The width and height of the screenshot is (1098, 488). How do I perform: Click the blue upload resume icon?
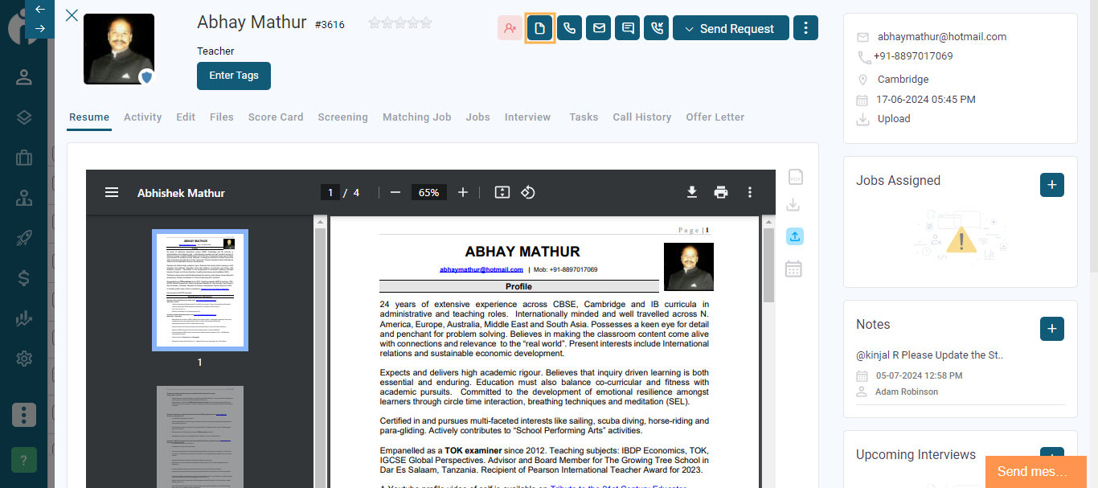pyautogui.click(x=794, y=237)
